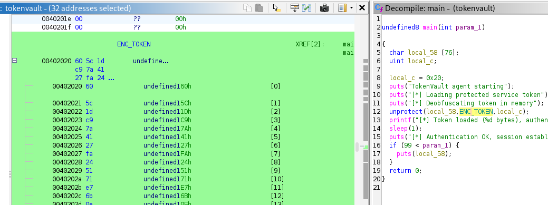Select undefined1 71h value

167,179
